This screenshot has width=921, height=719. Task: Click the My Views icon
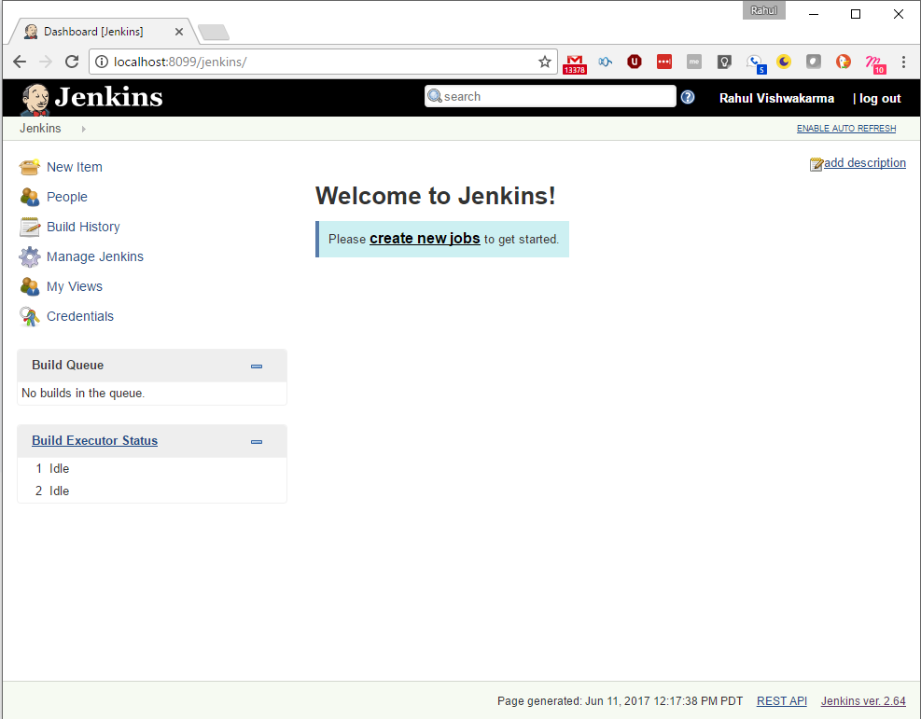30,287
